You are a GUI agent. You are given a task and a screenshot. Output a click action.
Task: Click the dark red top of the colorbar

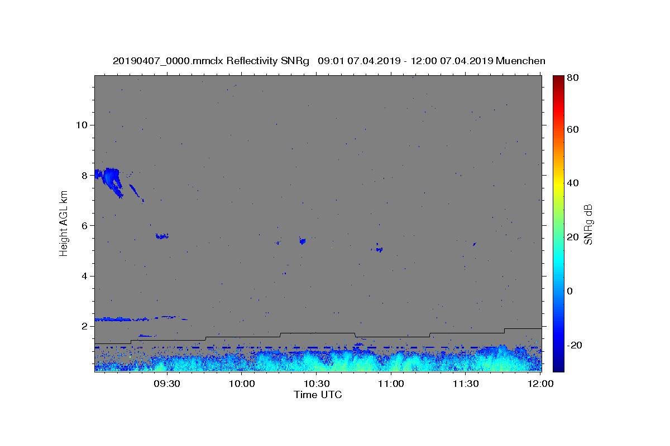(x=558, y=79)
